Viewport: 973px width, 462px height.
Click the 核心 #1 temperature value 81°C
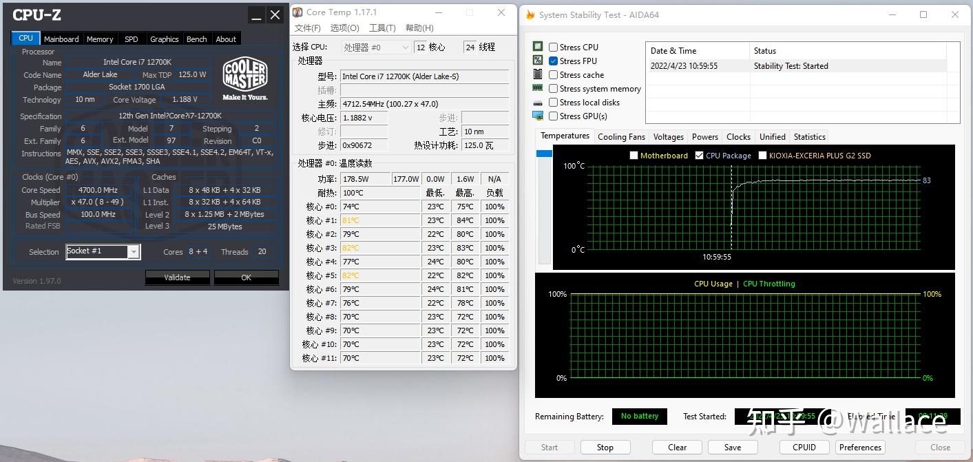[380, 220]
